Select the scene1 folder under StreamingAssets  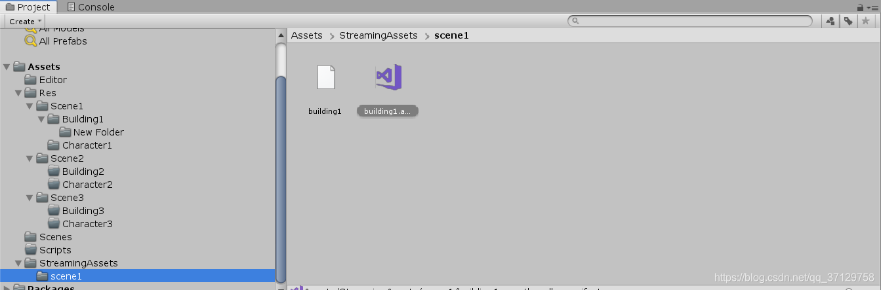(66, 276)
